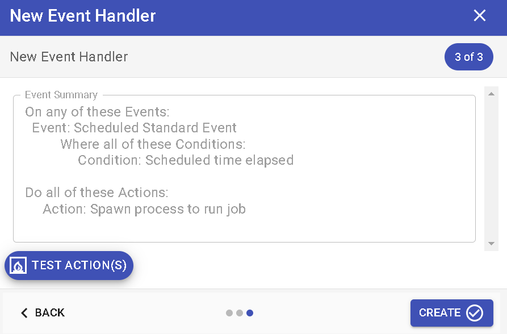This screenshot has width=507, height=334.
Task: Click the left chevron beside Back
Action: [24, 313]
